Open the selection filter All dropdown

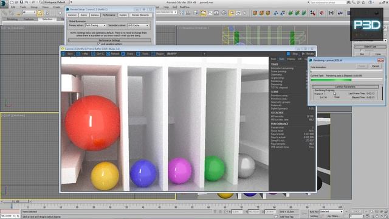tap(29, 12)
